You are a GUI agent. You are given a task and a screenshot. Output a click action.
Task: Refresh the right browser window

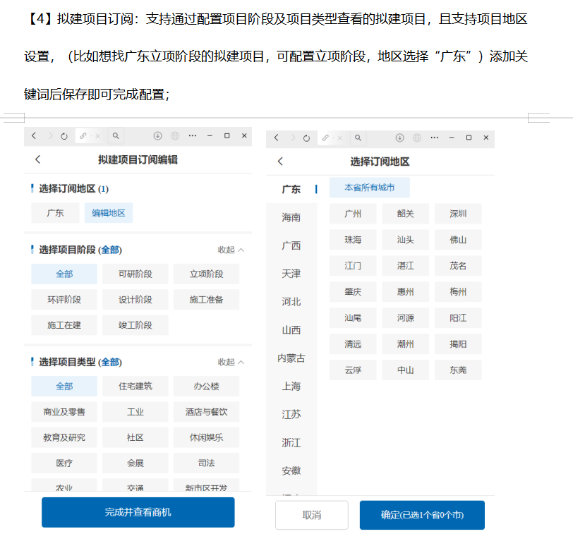(x=306, y=136)
